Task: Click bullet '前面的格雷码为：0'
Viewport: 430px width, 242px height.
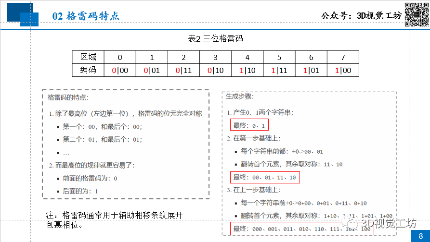Action: pyautogui.click(x=90, y=178)
